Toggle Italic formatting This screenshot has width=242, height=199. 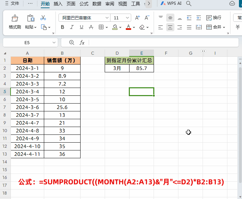(72, 27)
